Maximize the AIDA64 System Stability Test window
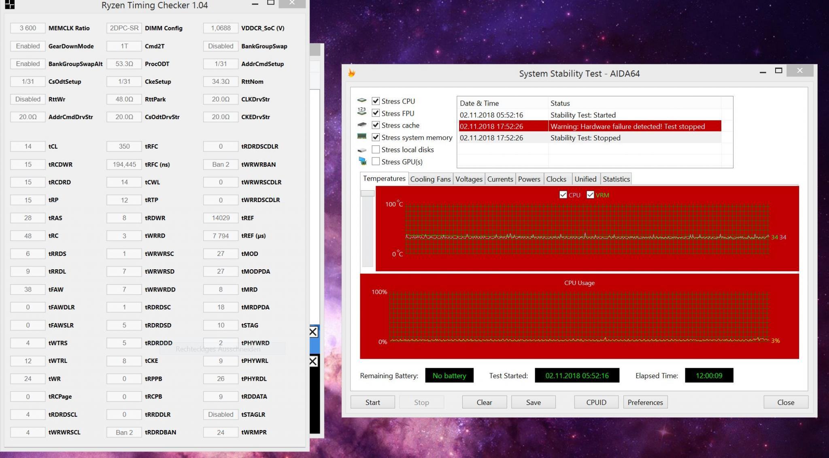Screen dimensions: 829x458 (x=778, y=70)
